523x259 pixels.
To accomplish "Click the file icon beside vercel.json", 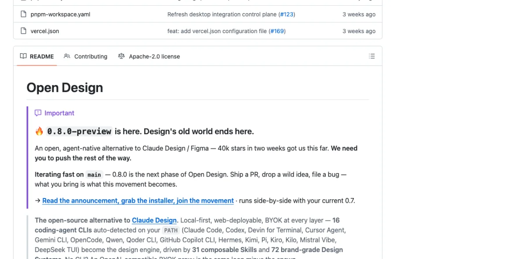I will [x=24, y=31].
